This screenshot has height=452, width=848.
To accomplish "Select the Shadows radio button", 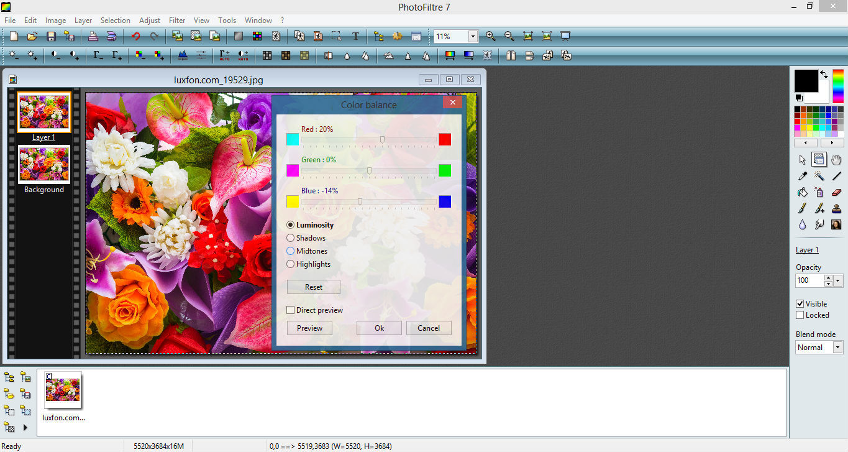I will 290,238.
